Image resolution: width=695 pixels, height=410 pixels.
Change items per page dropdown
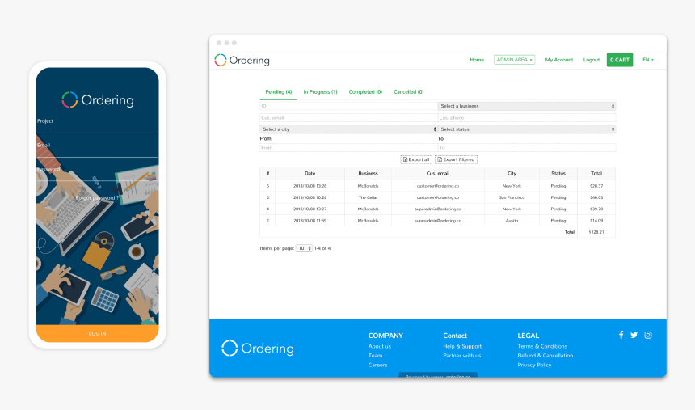coord(304,248)
